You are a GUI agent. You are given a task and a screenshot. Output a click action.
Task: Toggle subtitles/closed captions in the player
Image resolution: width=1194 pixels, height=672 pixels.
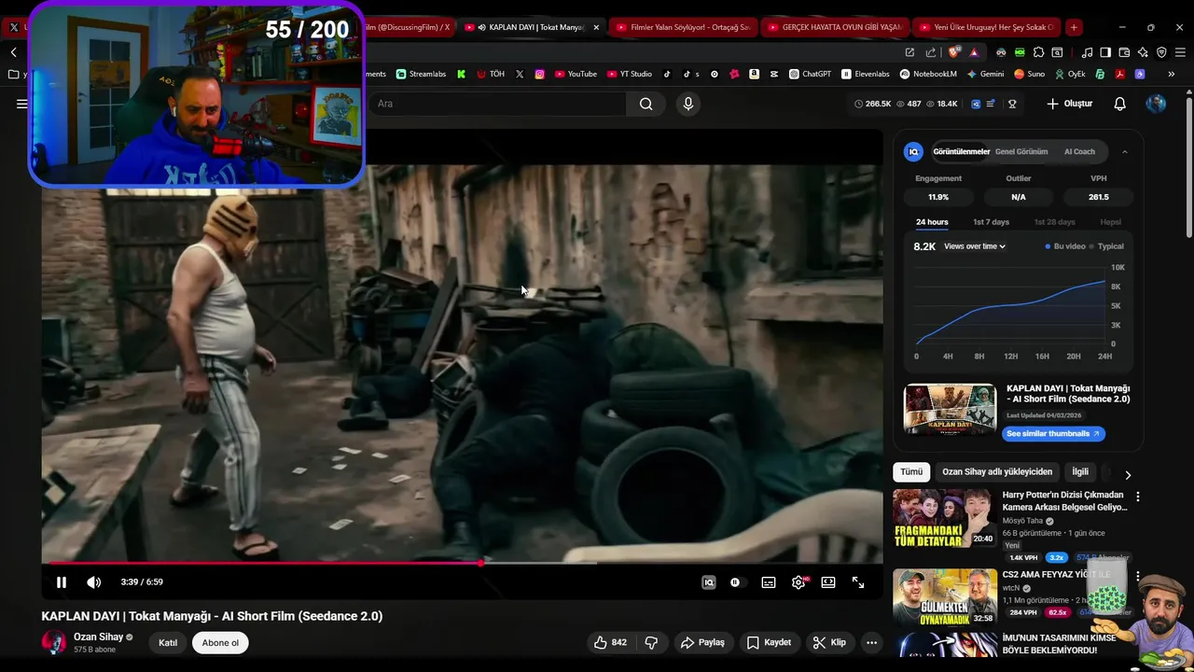(769, 582)
